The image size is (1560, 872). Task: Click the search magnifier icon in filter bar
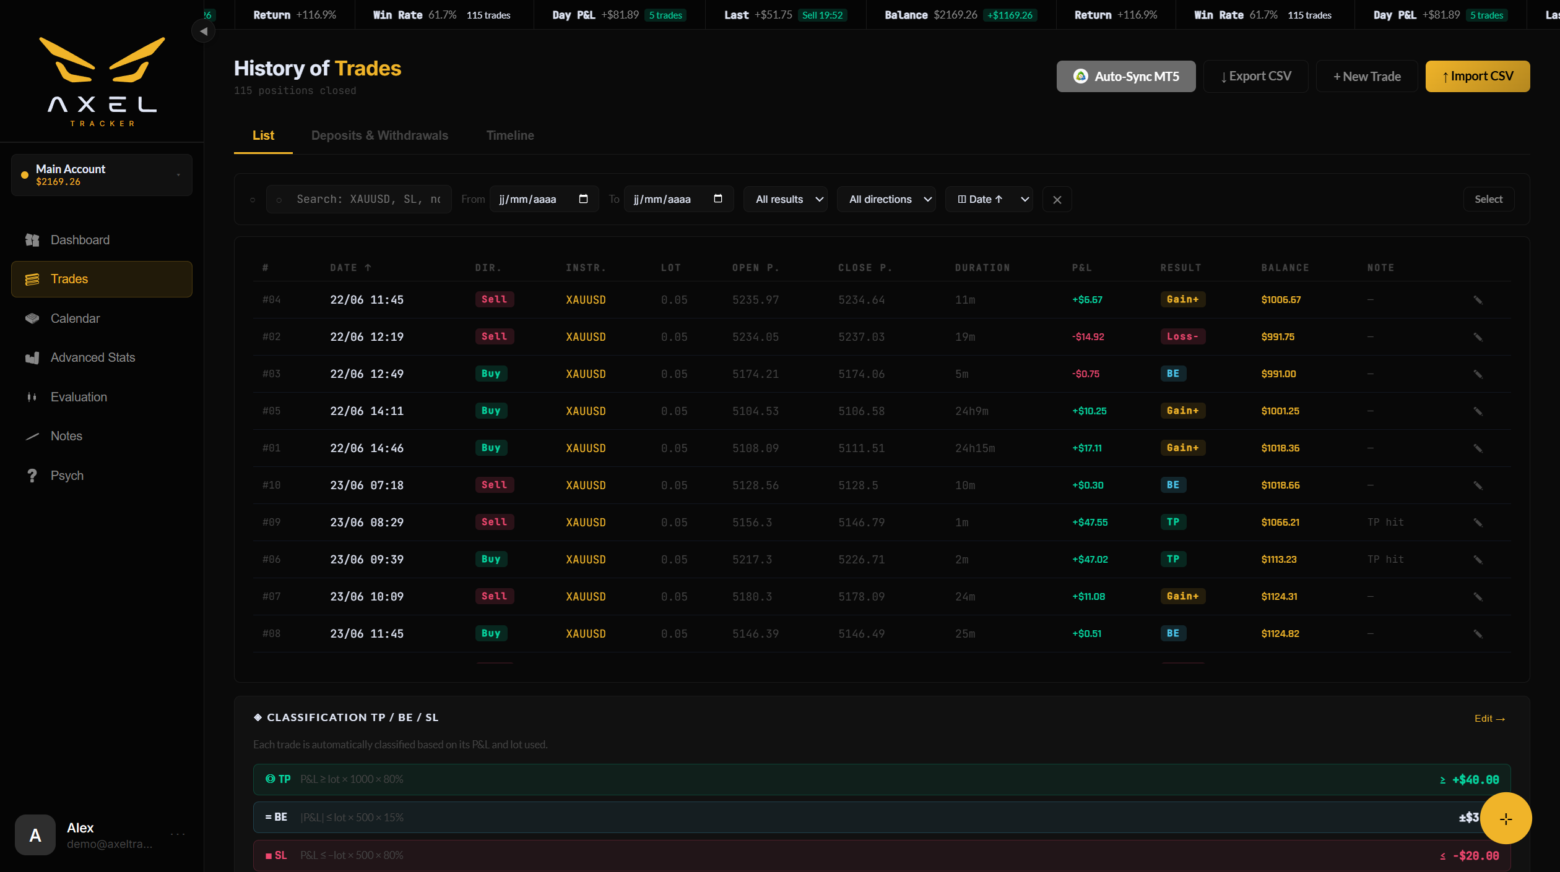279,200
